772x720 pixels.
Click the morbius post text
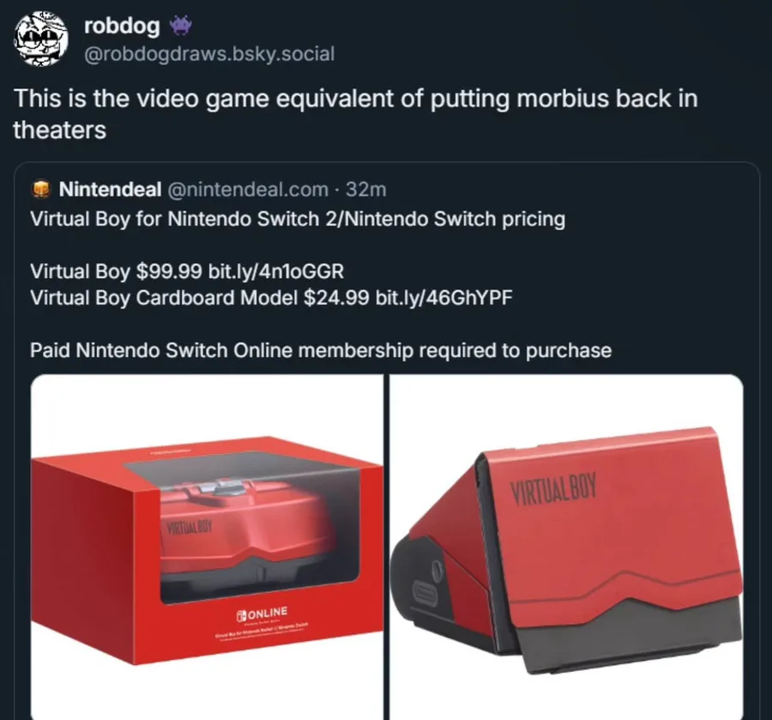coord(355,114)
